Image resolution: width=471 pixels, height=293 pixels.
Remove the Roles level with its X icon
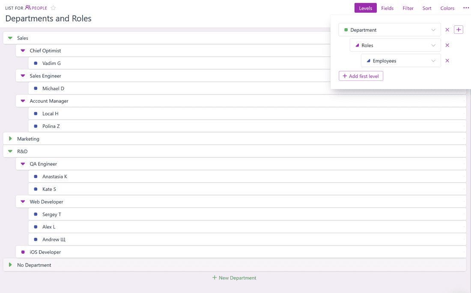click(x=447, y=45)
